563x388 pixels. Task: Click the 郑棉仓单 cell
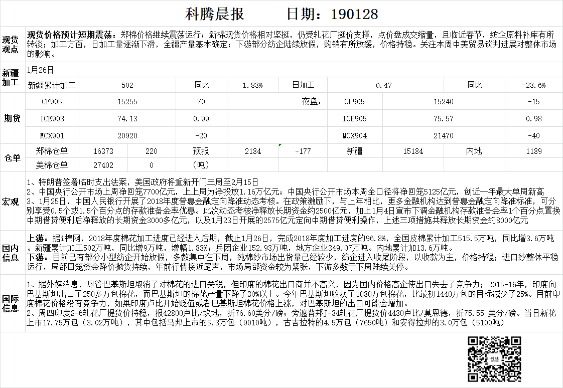click(x=52, y=151)
